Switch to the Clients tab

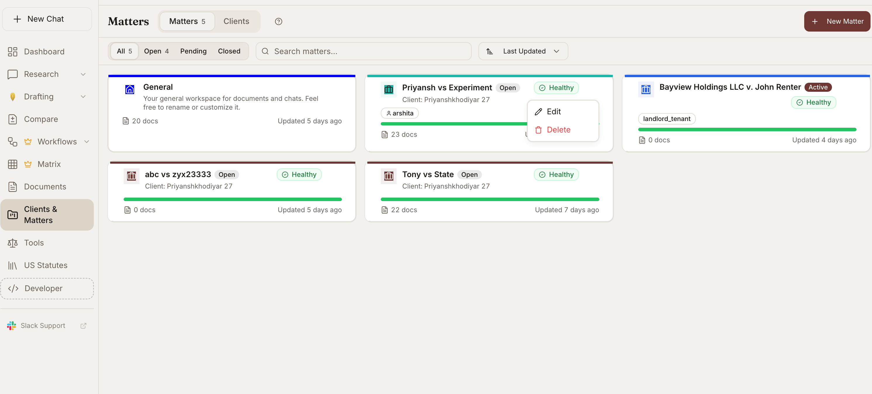tap(236, 21)
